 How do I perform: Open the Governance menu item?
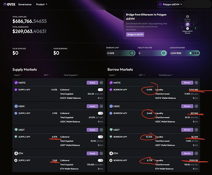25,5
